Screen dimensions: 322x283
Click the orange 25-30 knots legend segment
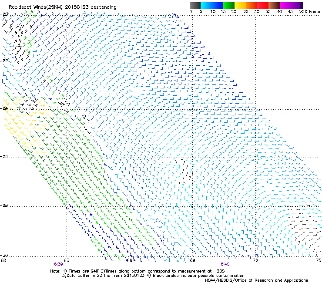(x=252, y=5)
